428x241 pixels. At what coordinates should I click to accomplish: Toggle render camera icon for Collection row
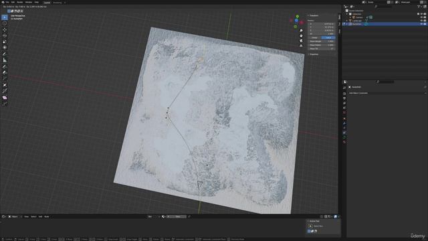(x=425, y=14)
